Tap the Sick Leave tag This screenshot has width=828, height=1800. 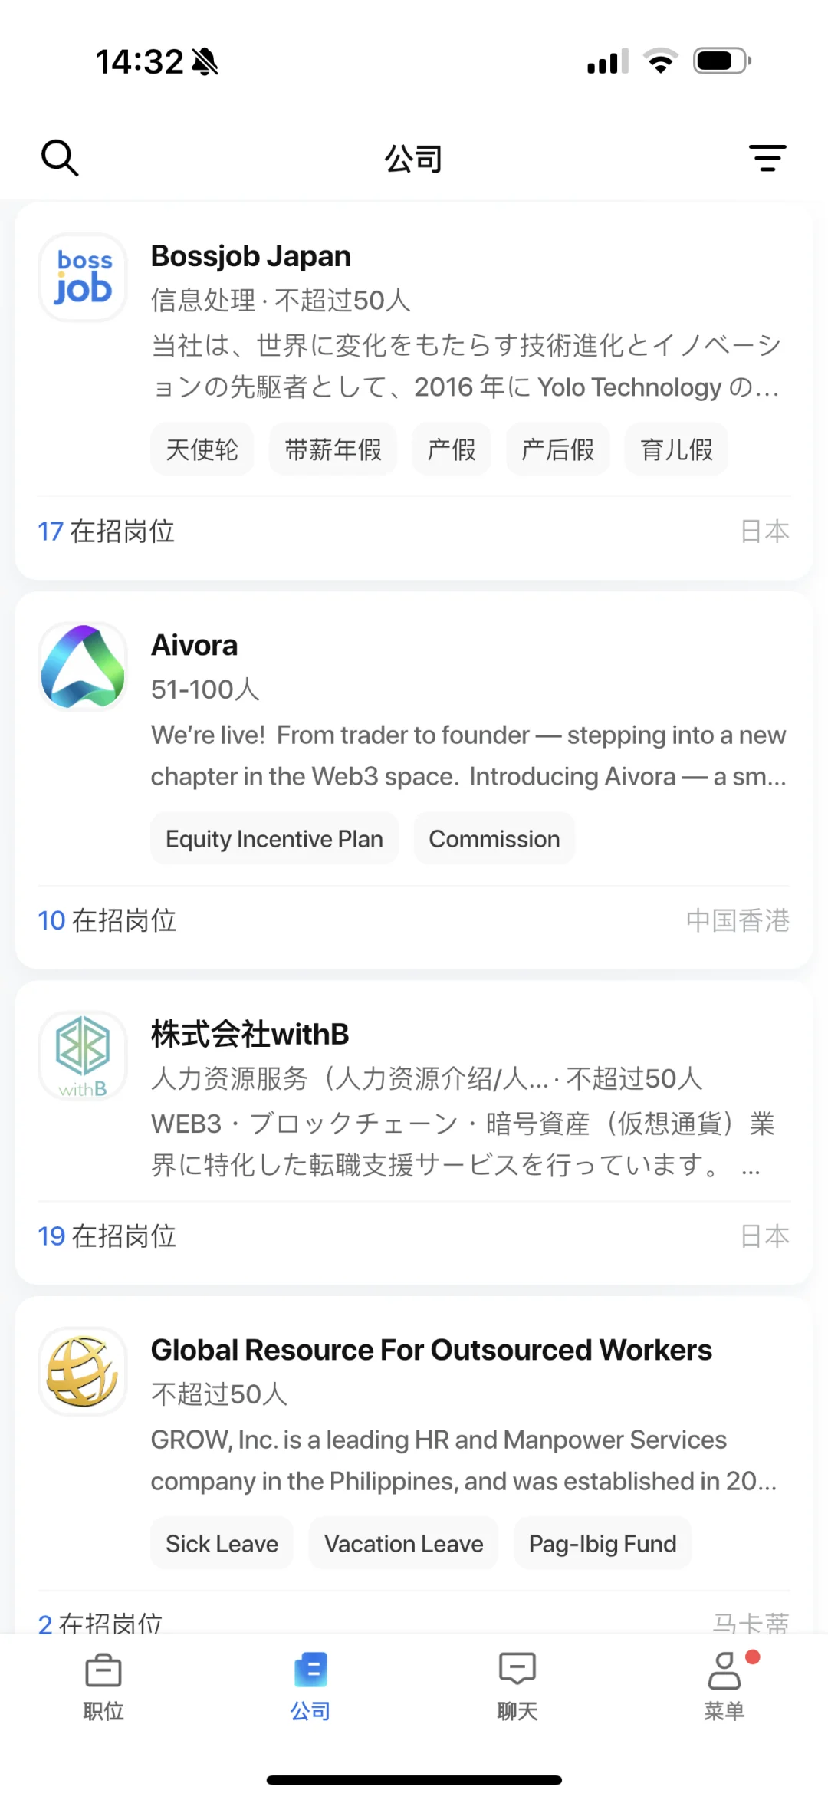[x=222, y=1543]
